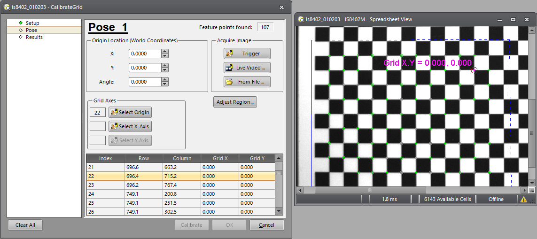
Task: Increase the Angle value using up arrow
Action: (x=164, y=80)
